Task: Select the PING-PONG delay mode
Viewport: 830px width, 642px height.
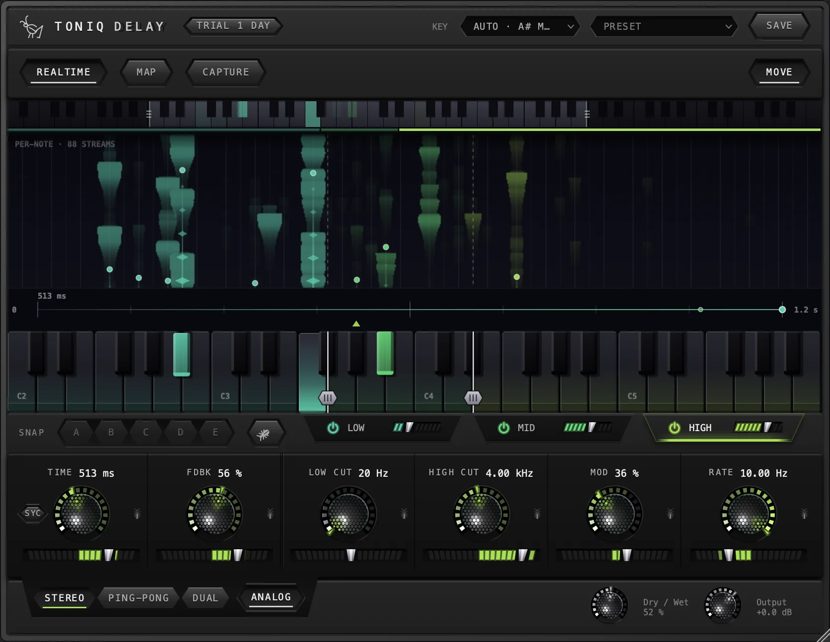Action: tap(138, 598)
